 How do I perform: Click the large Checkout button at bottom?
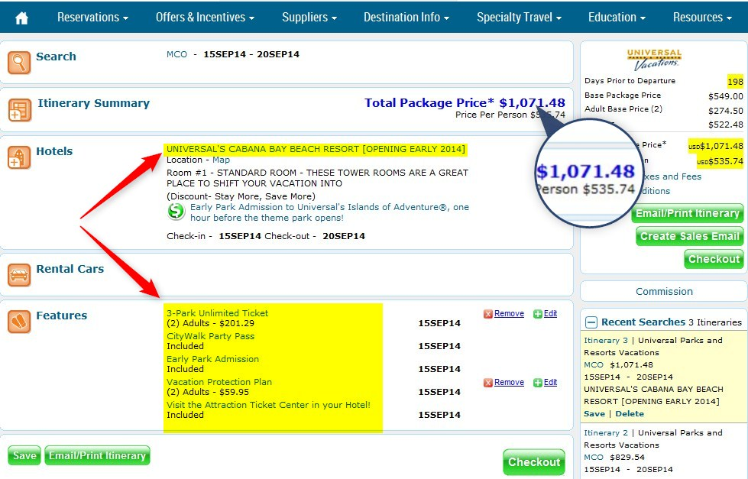click(534, 462)
